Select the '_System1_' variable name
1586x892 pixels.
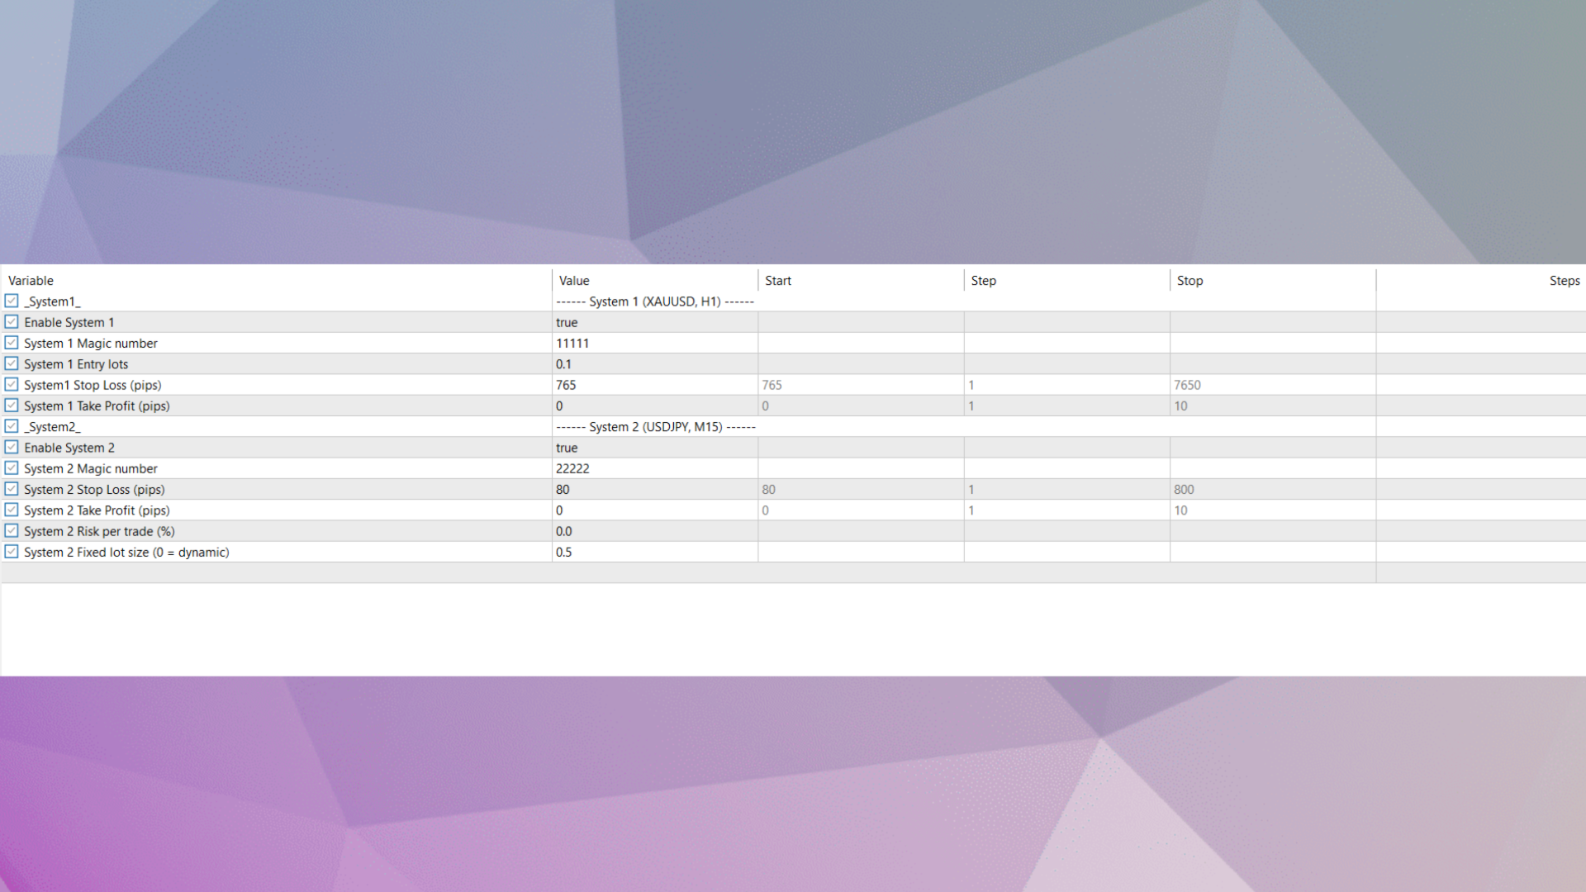[x=52, y=301]
